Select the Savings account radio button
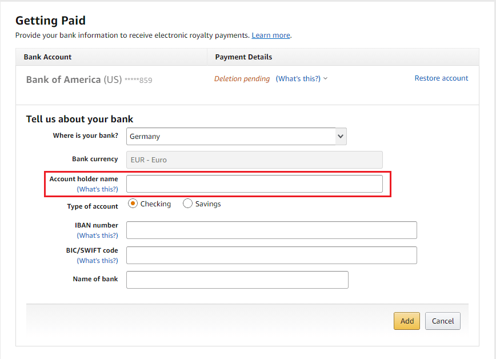The width and height of the screenshot is (496, 359). click(x=187, y=203)
